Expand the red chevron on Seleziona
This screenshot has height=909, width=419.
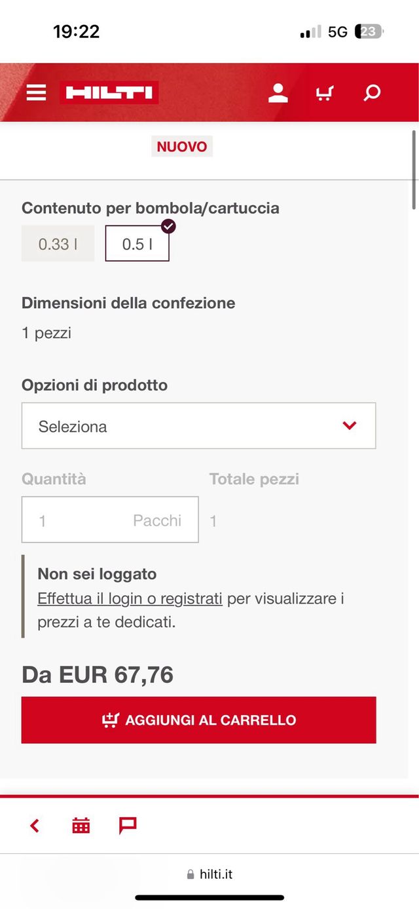tap(349, 426)
